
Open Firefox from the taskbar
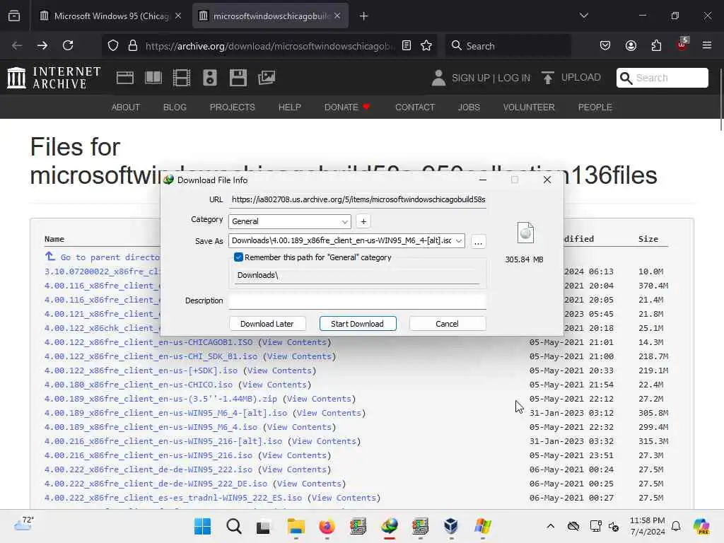[x=327, y=526]
